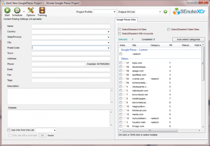Select the insiderpages site row

(x=160, y=99)
